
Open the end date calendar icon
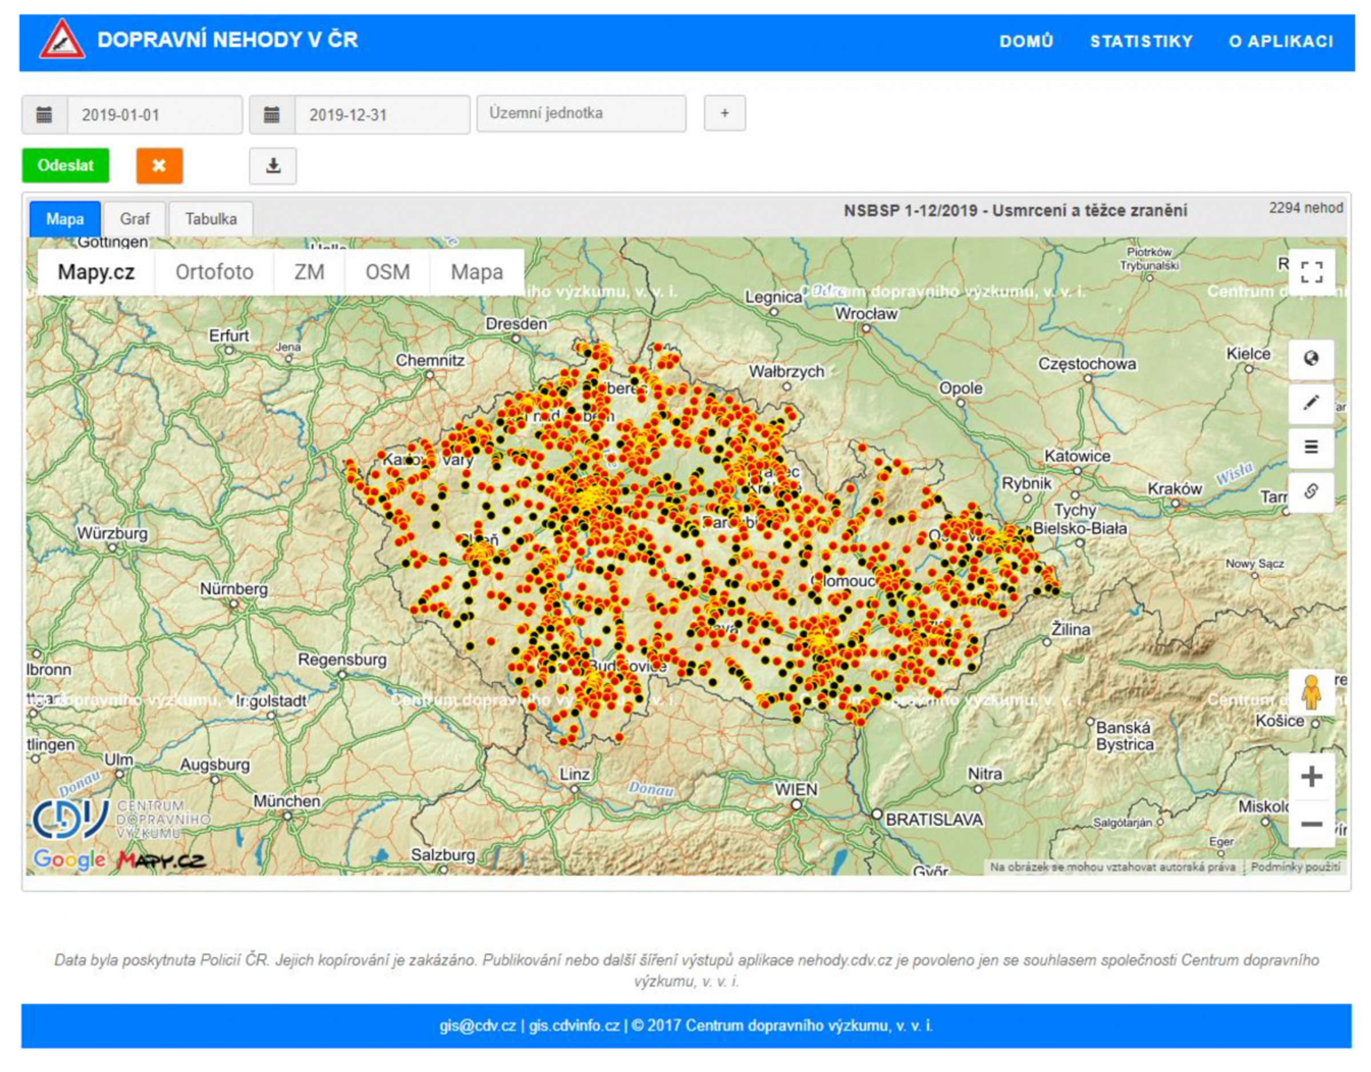(x=271, y=115)
